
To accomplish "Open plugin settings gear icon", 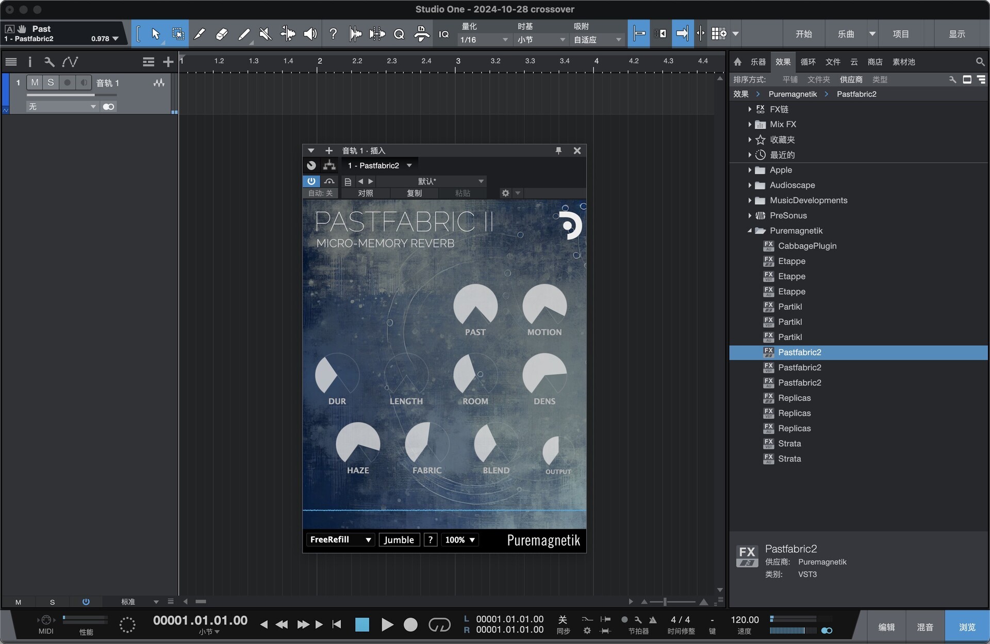I will point(505,193).
